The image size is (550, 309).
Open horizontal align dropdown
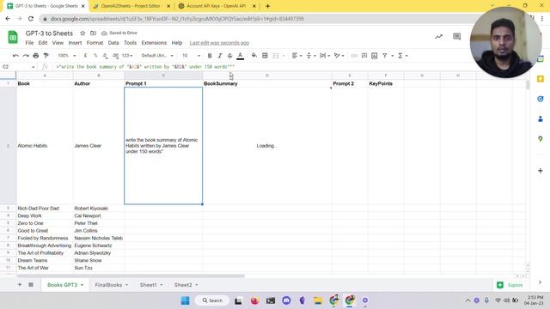pyautogui.click(x=296, y=55)
